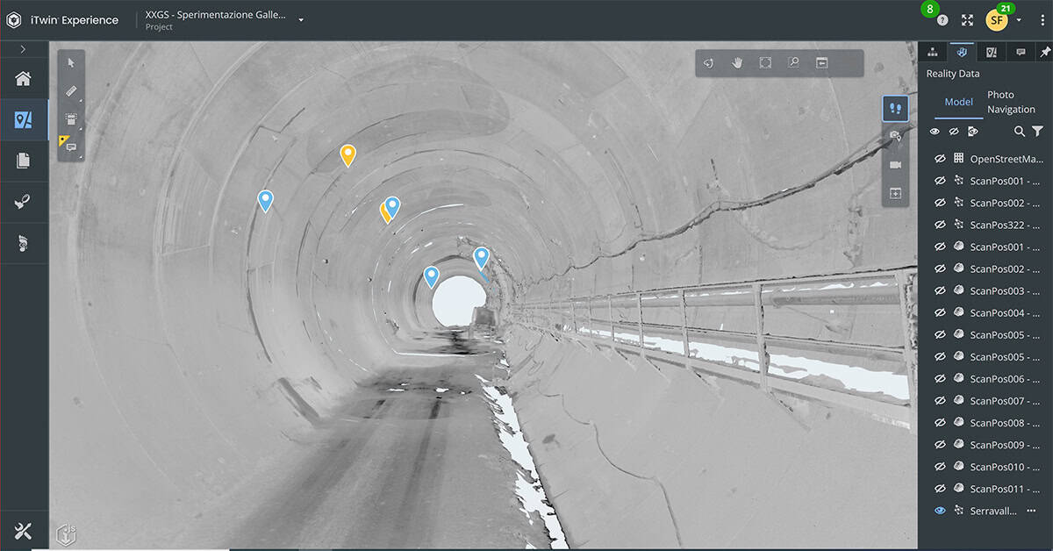This screenshot has height=551, width=1053.
Task: Click the filter funnel in Reality Data
Action: 1037,132
